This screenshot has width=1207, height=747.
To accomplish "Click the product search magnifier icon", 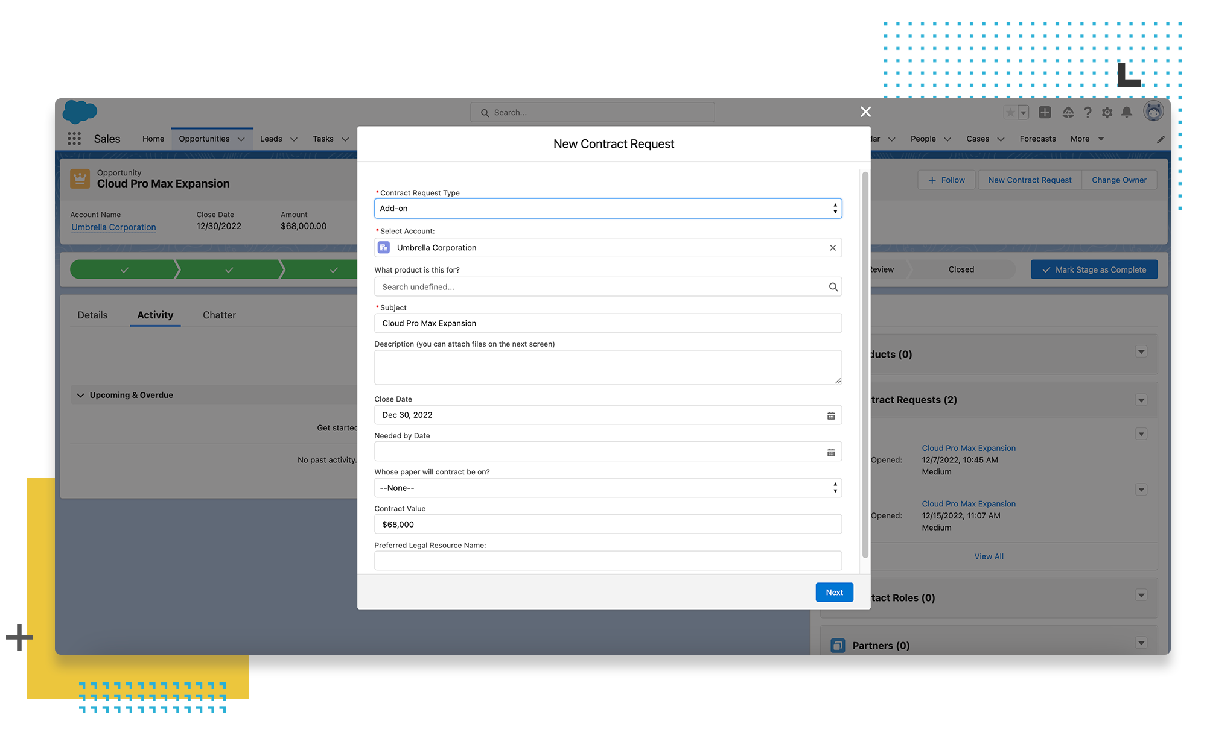I will (x=833, y=287).
